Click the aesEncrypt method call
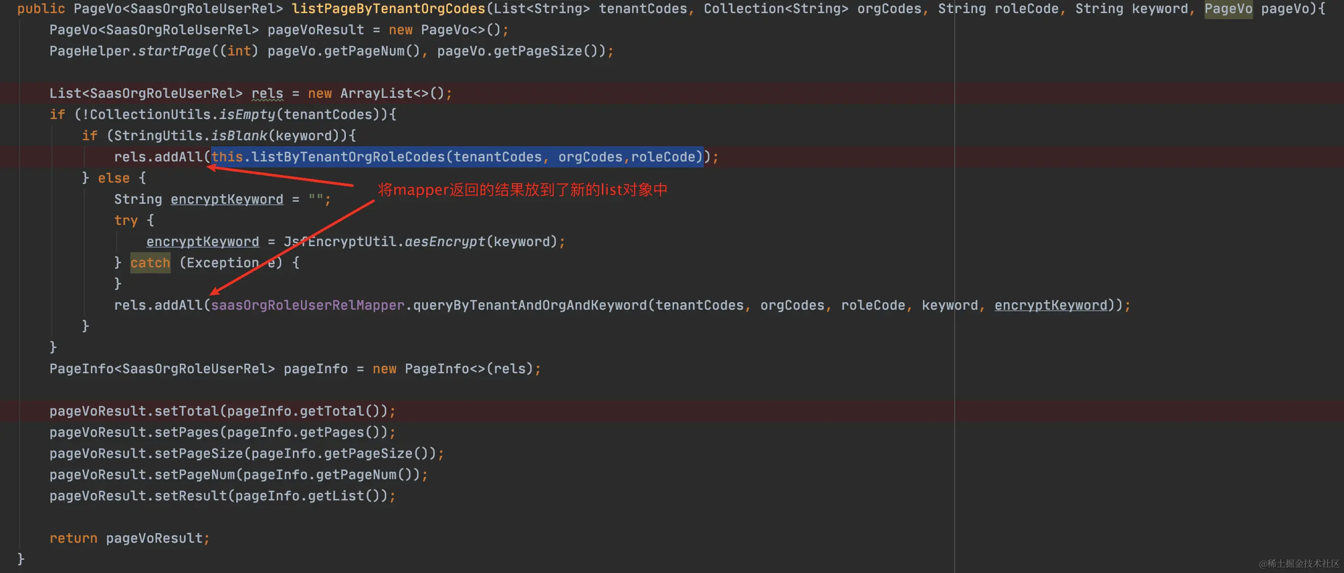Image resolution: width=1344 pixels, height=573 pixels. pyautogui.click(x=444, y=242)
